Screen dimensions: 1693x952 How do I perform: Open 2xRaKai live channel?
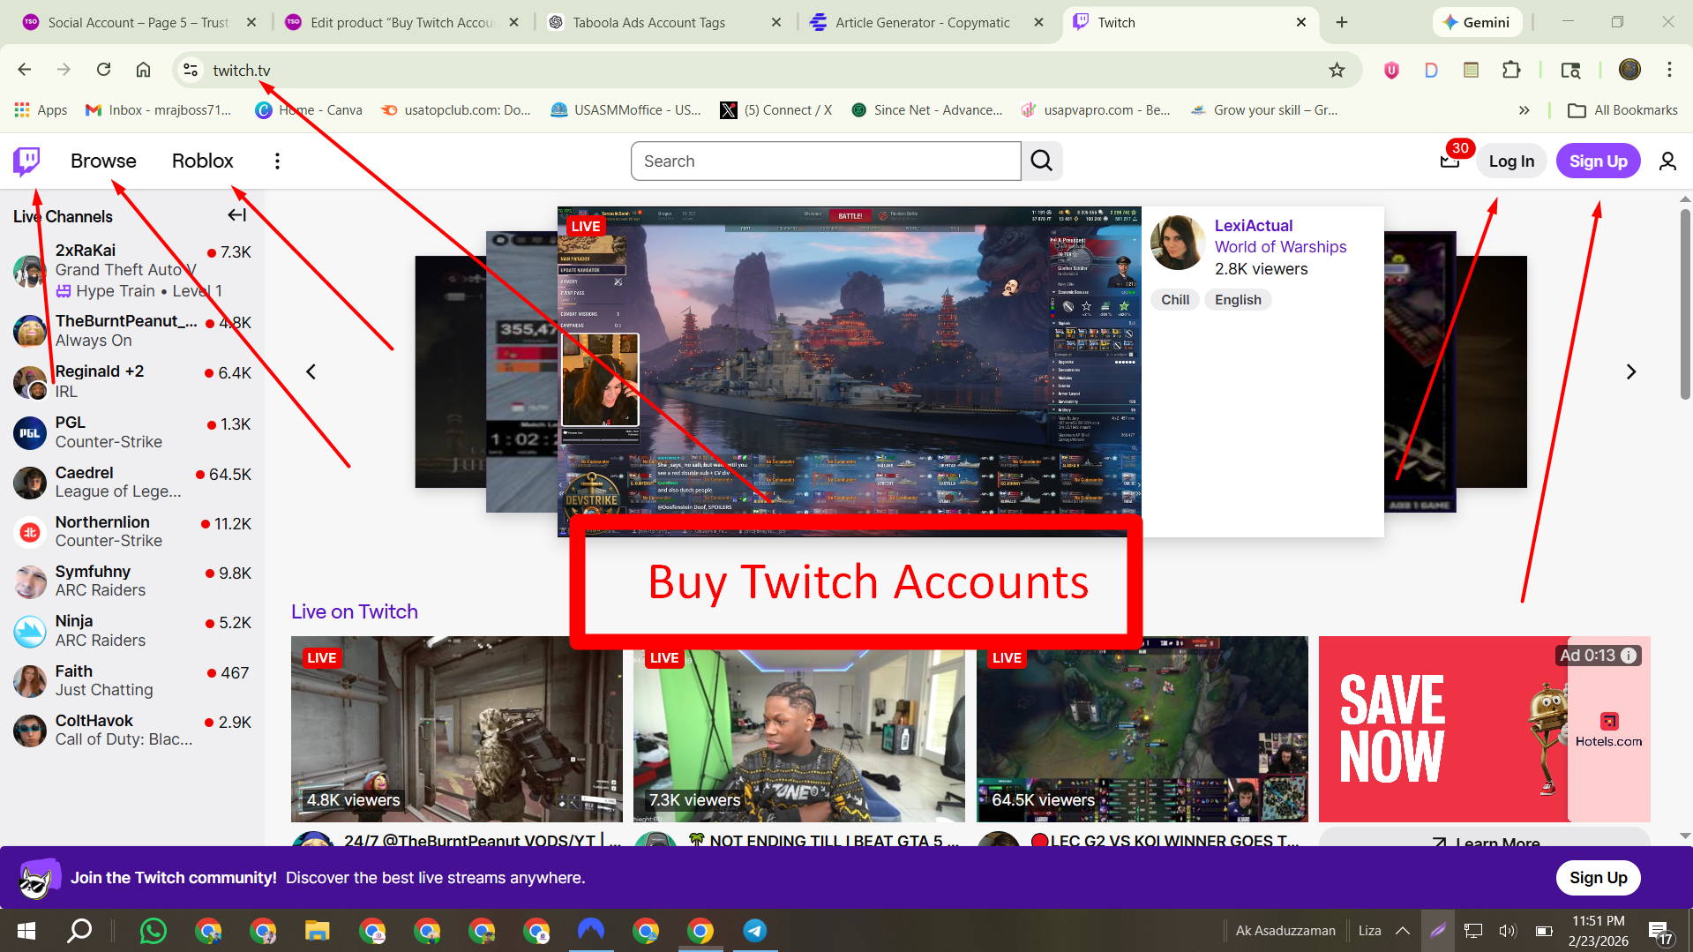132,270
